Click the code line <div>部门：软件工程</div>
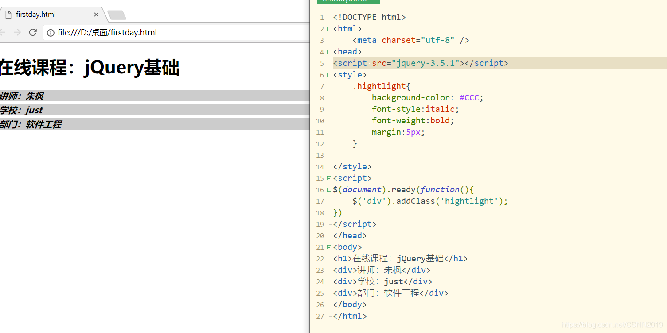 click(x=390, y=293)
